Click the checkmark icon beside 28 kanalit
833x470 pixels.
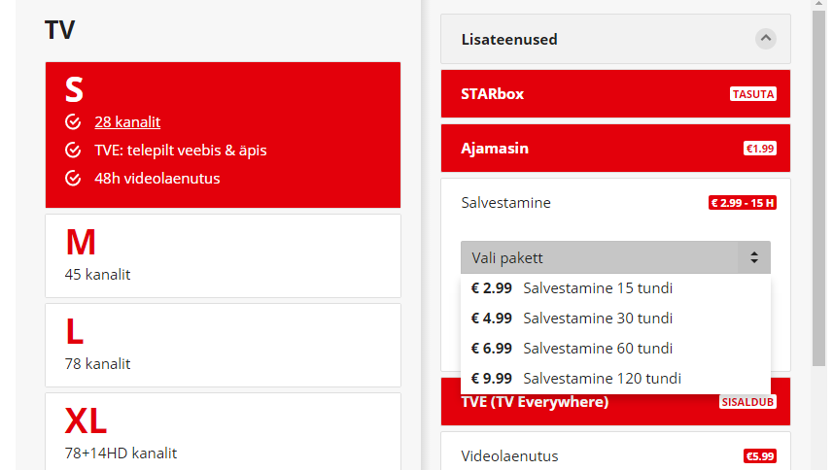tap(73, 122)
